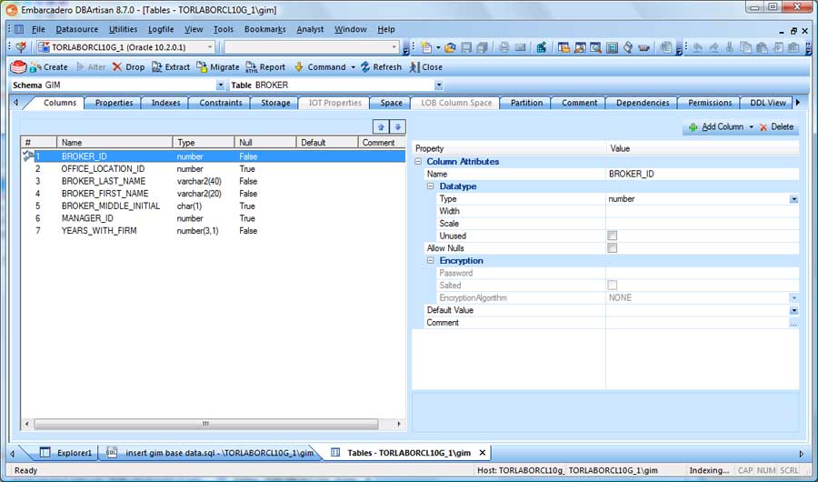The width and height of the screenshot is (818, 482).
Task: Click the Save disk icon in toolbar
Action: coord(466,47)
